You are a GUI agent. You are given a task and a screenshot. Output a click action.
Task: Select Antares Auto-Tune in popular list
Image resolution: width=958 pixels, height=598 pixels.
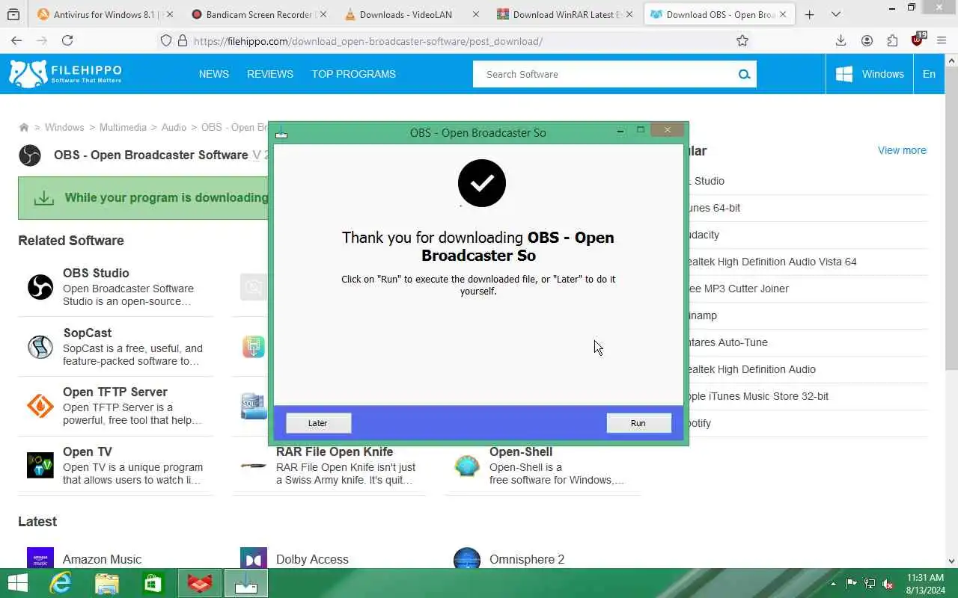tap(728, 342)
